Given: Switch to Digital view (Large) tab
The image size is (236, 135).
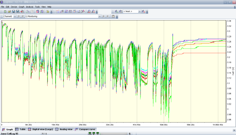Looking at the screenshot, I should point(41,129).
